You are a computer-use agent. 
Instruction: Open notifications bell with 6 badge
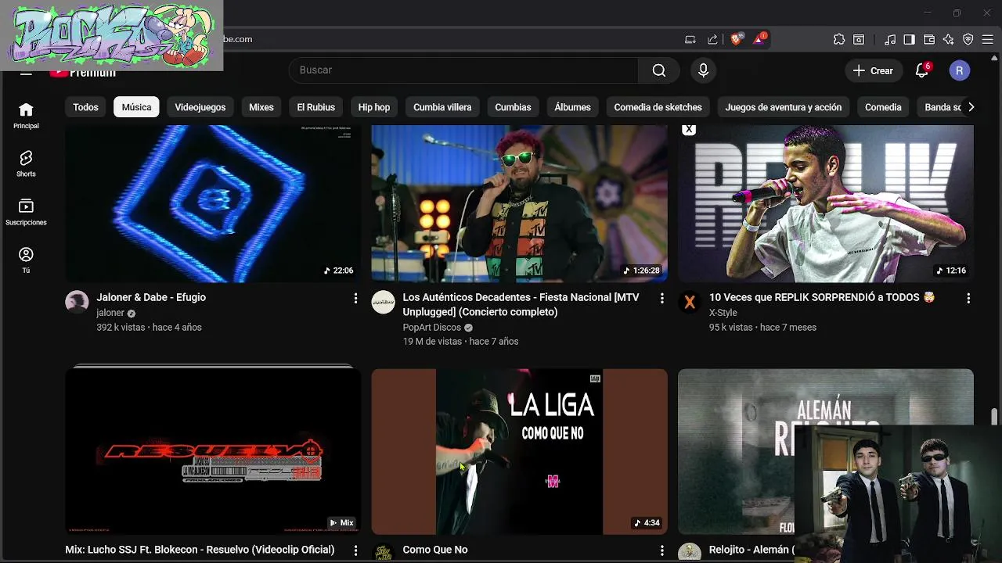922,70
